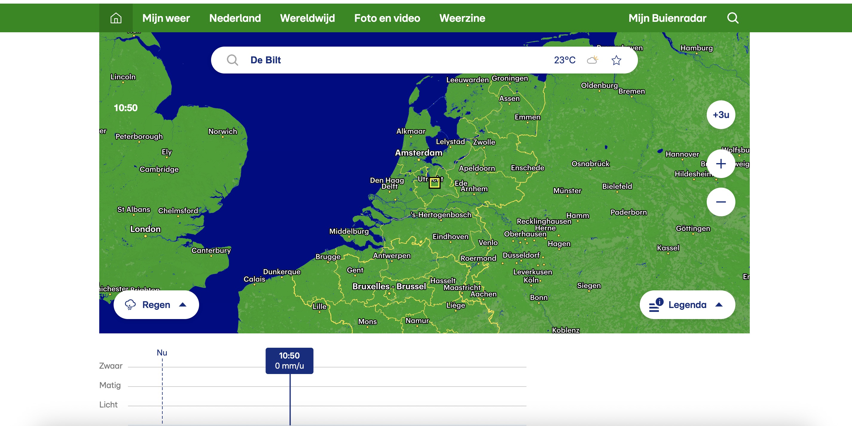
Task: Click the Bruxelles - Brussel map label
Action: 389,286
